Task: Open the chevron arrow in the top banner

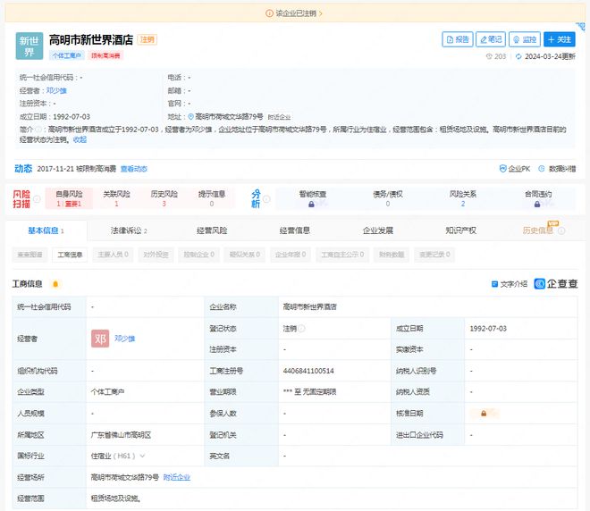Action: (x=321, y=13)
